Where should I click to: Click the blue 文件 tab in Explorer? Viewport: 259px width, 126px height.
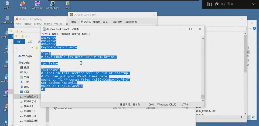[x=19, y=42]
